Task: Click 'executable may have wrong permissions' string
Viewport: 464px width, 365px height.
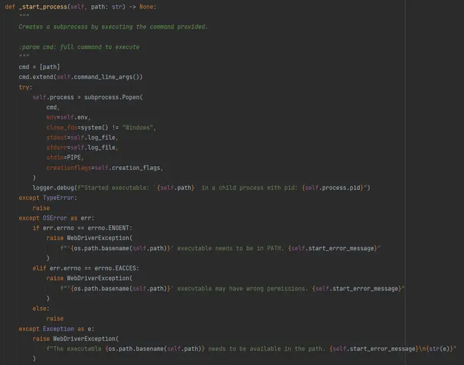Action: click(241, 289)
